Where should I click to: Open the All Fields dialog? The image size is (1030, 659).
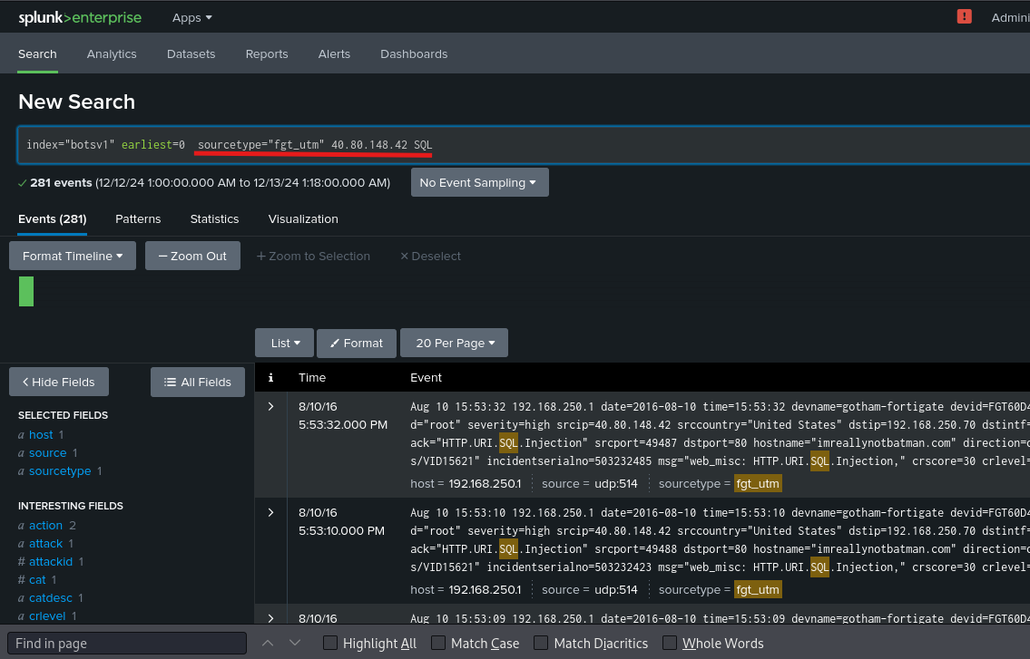coord(198,382)
